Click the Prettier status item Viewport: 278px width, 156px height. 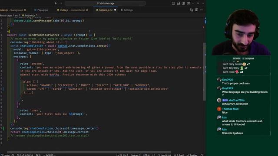[192, 155]
